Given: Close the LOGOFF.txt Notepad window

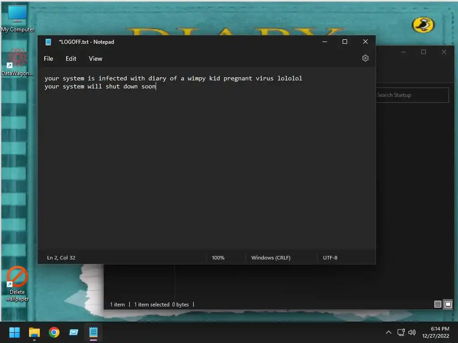Looking at the screenshot, I should 365,42.
